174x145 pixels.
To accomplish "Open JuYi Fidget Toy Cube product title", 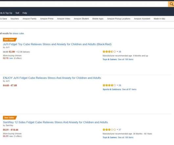I will point(57,44).
